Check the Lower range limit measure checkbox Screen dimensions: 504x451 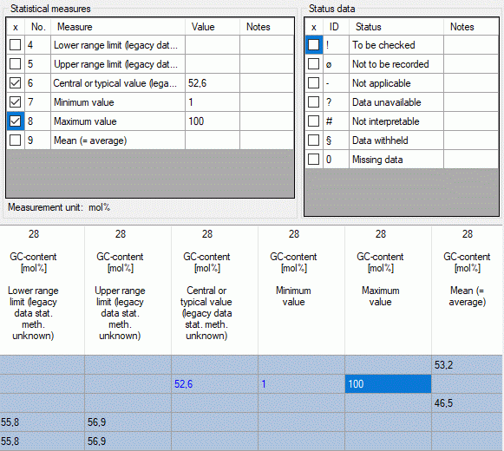point(15,45)
